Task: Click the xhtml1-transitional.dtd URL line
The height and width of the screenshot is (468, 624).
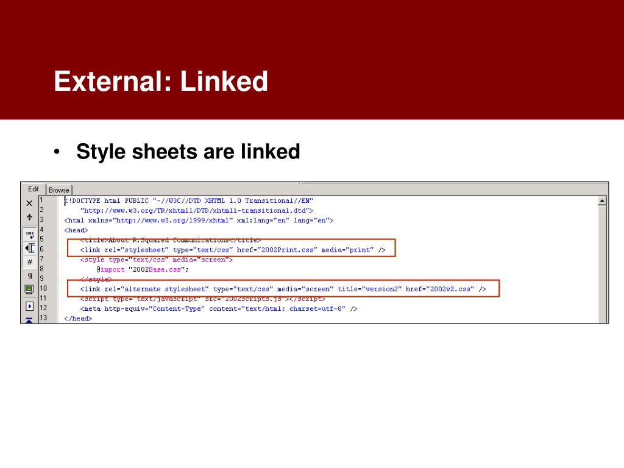Action: click(197, 210)
